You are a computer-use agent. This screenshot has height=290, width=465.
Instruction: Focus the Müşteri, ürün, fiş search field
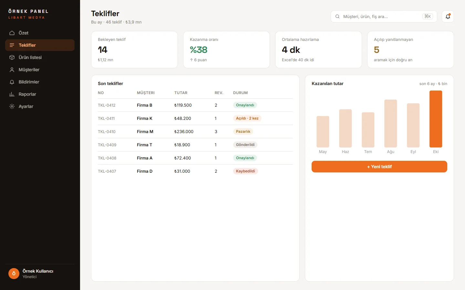click(x=384, y=16)
